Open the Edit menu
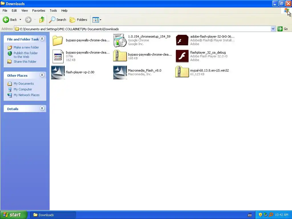 pyautogui.click(x=14, y=11)
